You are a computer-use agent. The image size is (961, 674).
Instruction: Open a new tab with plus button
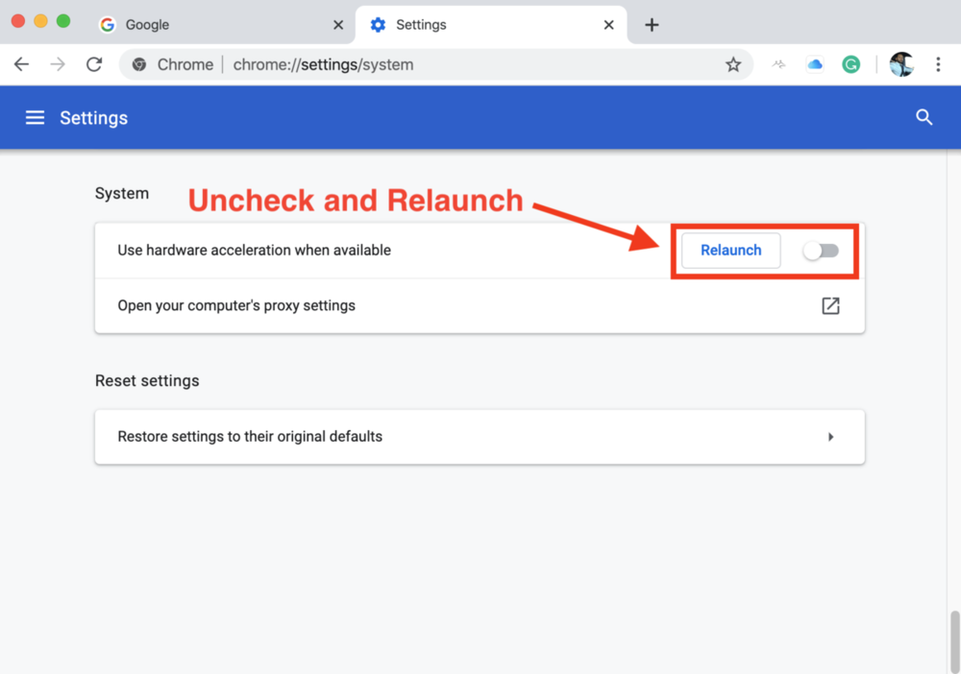(x=652, y=25)
